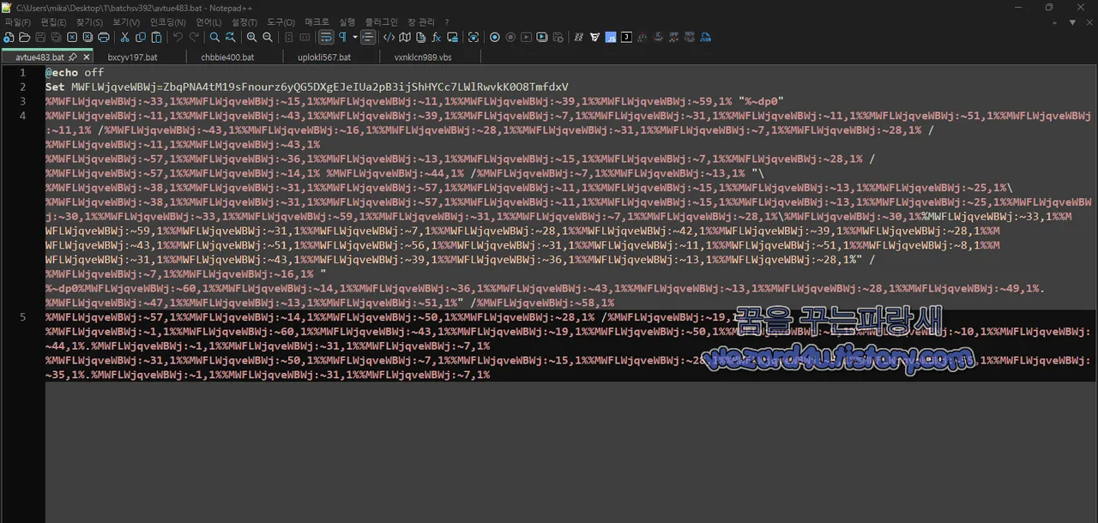Open the ? help menu
The image size is (1098, 523).
coord(447,21)
